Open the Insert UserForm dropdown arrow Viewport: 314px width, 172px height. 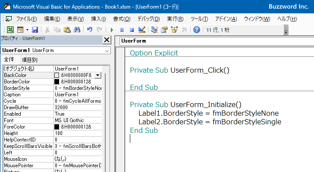[x=27, y=30]
